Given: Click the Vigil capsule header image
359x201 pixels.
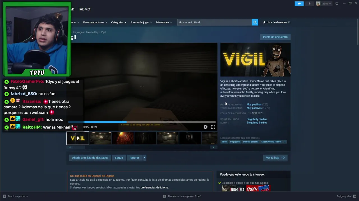Looking at the screenshot, I should (256, 59).
